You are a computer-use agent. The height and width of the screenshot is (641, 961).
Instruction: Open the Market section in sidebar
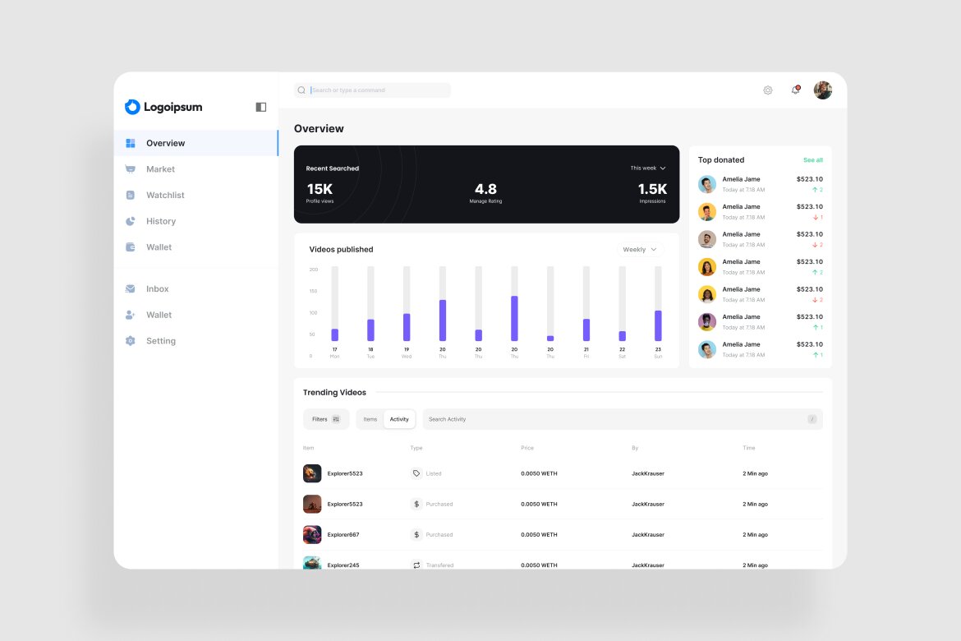(160, 169)
